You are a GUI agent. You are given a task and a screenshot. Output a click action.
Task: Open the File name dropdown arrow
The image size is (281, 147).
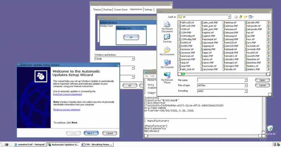(246, 80)
